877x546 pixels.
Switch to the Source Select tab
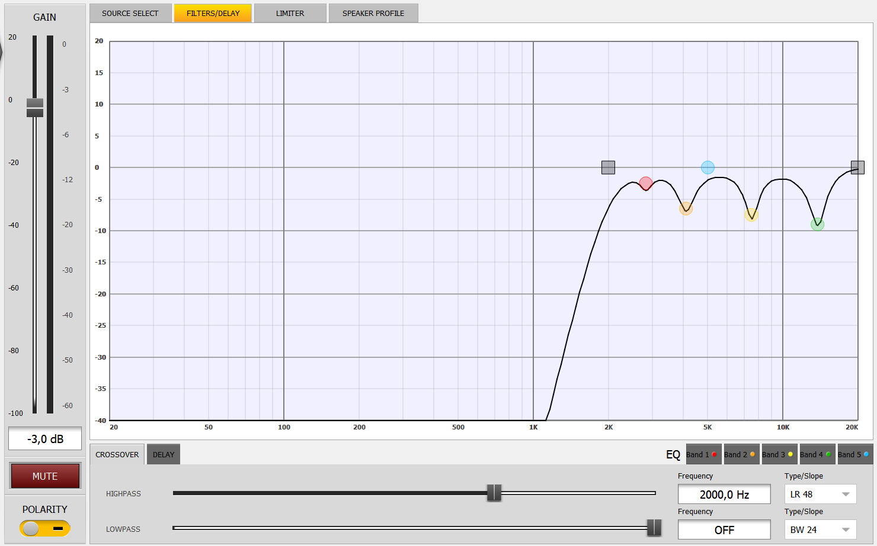(130, 13)
